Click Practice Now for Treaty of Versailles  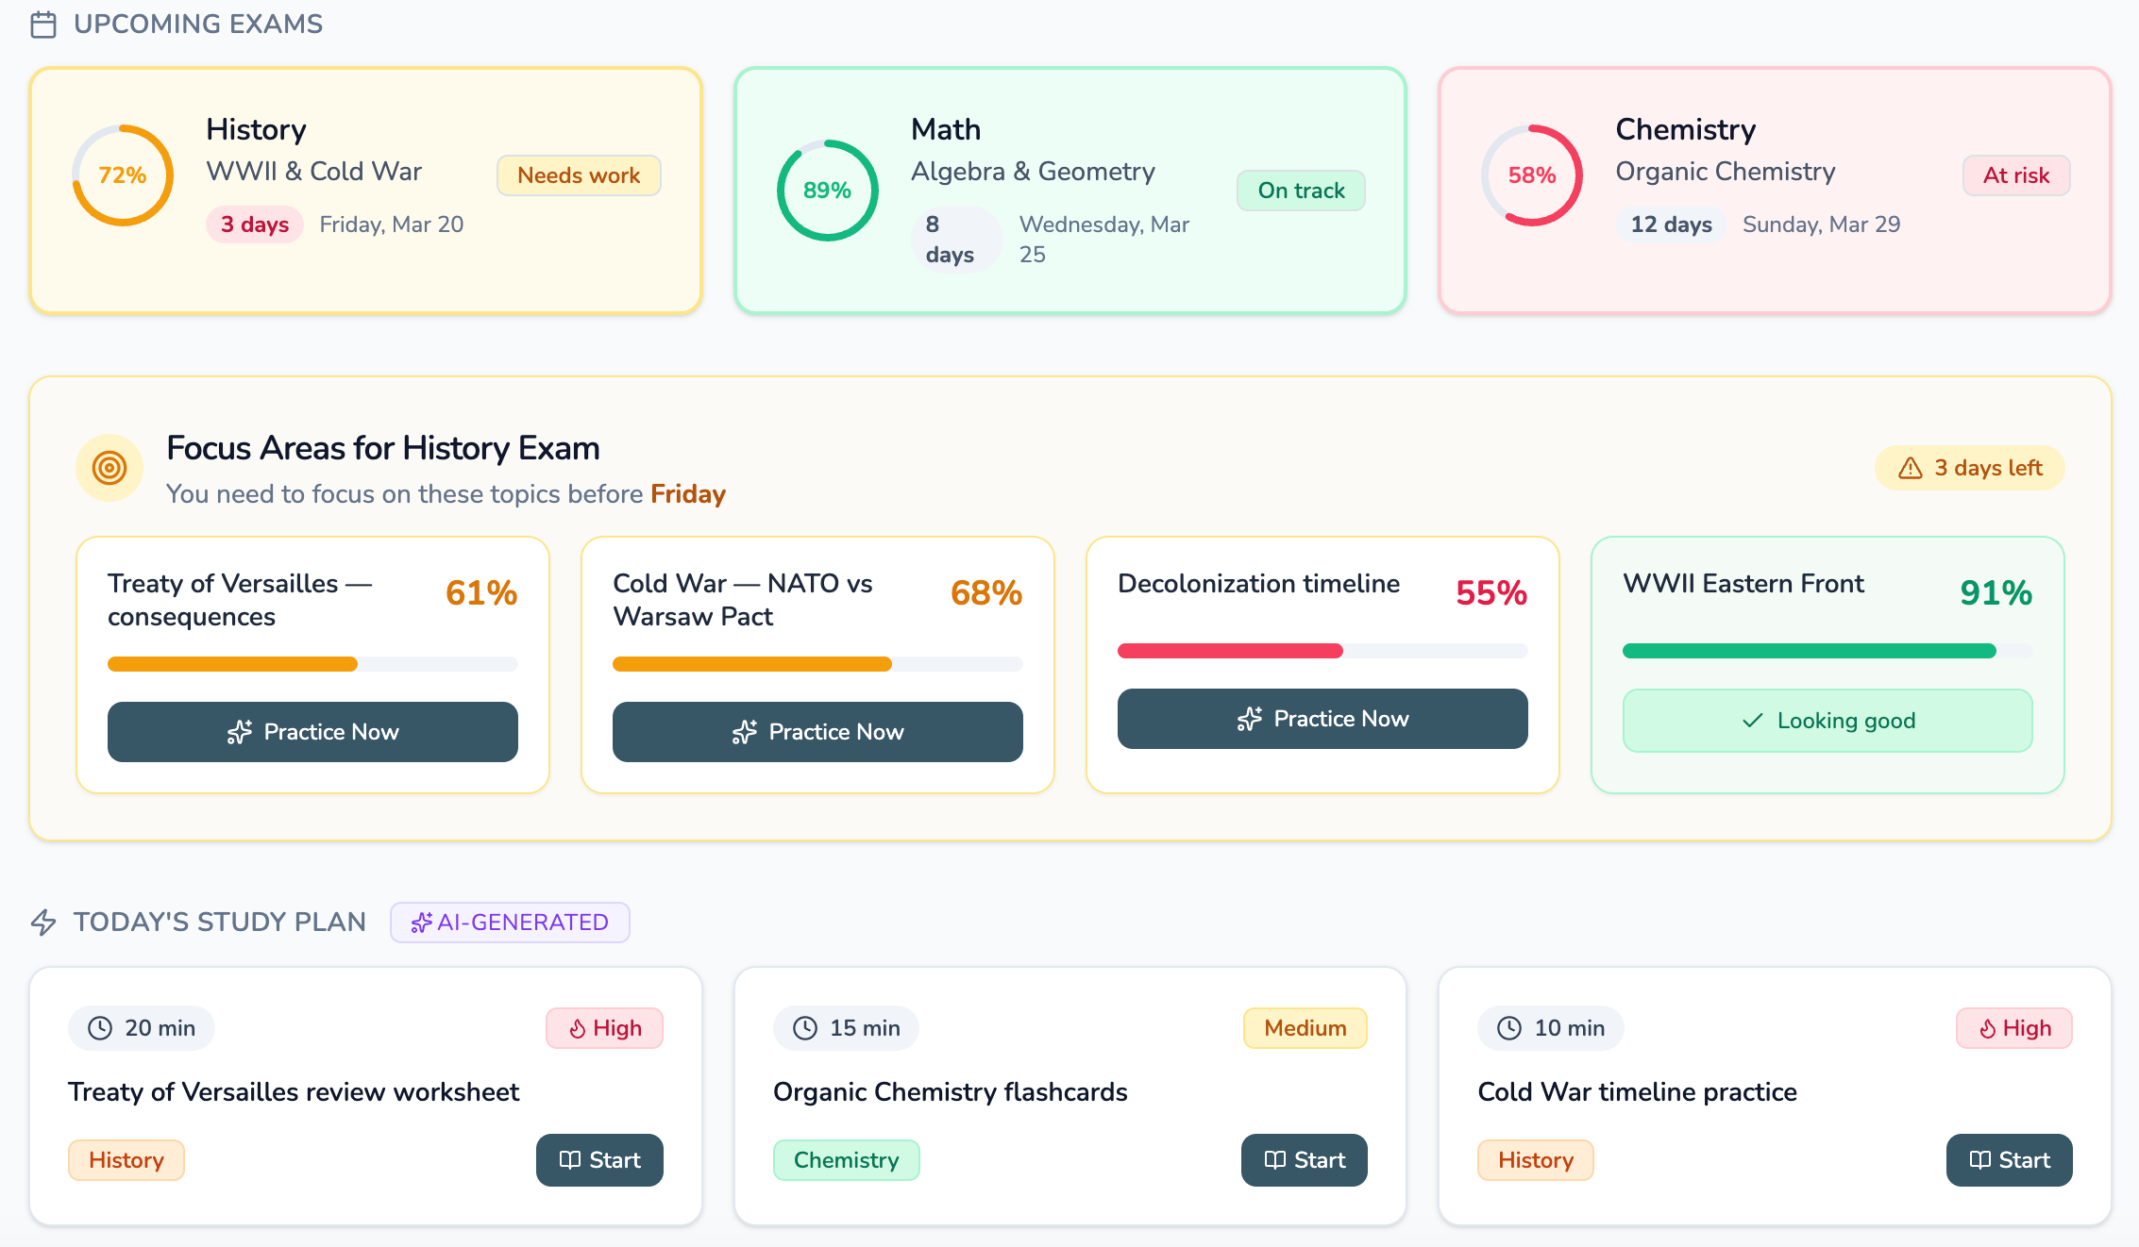[312, 732]
